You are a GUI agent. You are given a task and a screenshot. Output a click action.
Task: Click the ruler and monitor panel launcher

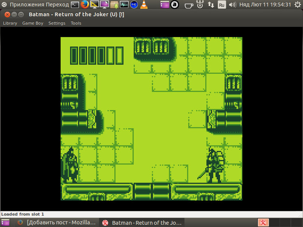pos(94,5)
